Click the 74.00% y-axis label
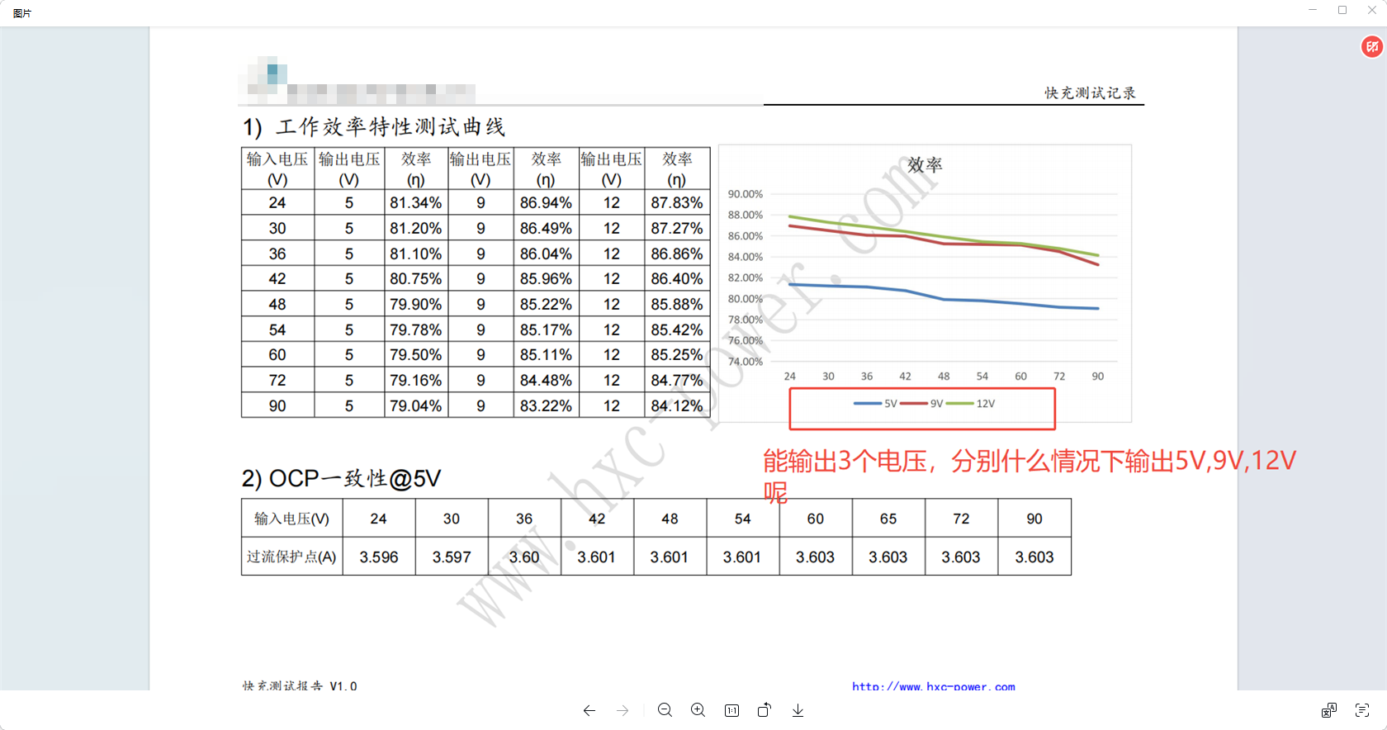The image size is (1387, 730). pos(745,362)
